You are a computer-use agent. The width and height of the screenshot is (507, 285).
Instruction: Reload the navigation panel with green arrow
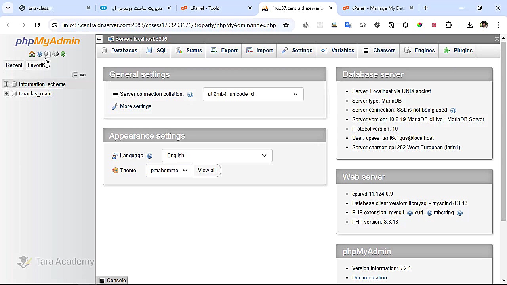click(63, 54)
